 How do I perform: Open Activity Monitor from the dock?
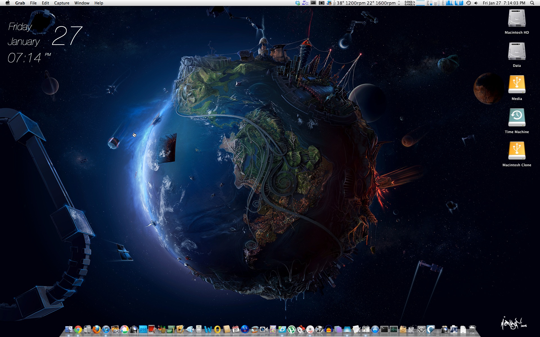[x=393, y=329]
